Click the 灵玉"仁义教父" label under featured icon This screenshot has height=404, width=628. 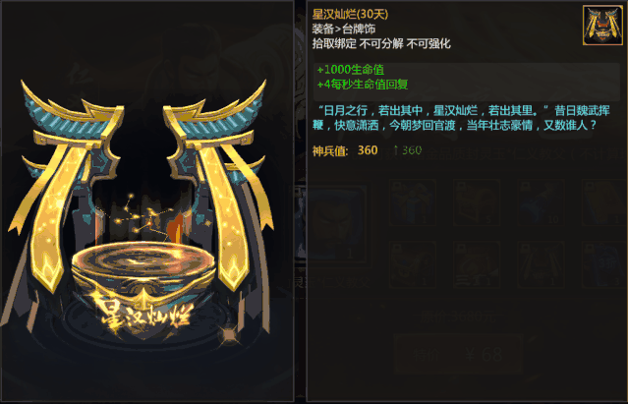pos(332,283)
